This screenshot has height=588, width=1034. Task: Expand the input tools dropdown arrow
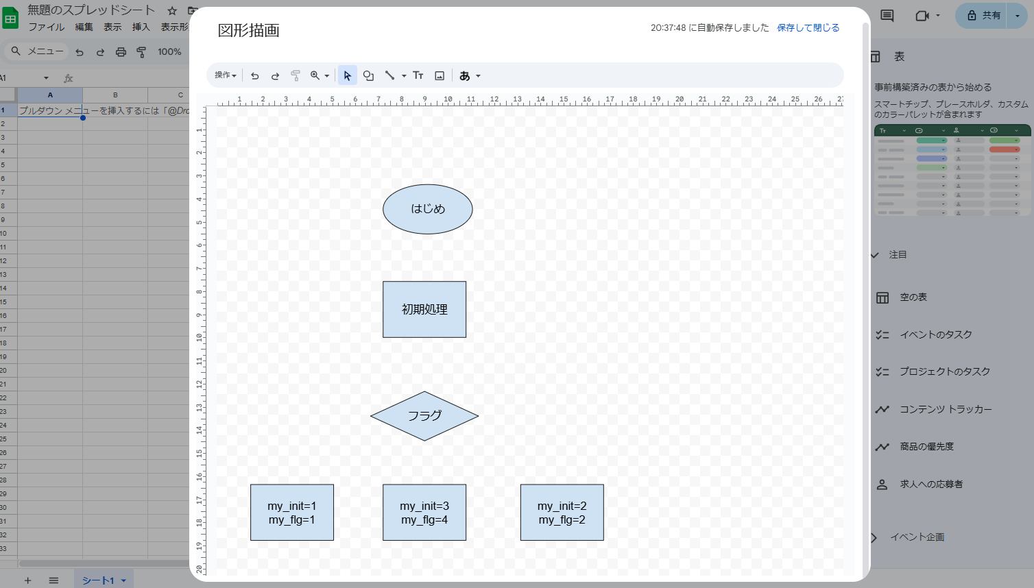478,76
